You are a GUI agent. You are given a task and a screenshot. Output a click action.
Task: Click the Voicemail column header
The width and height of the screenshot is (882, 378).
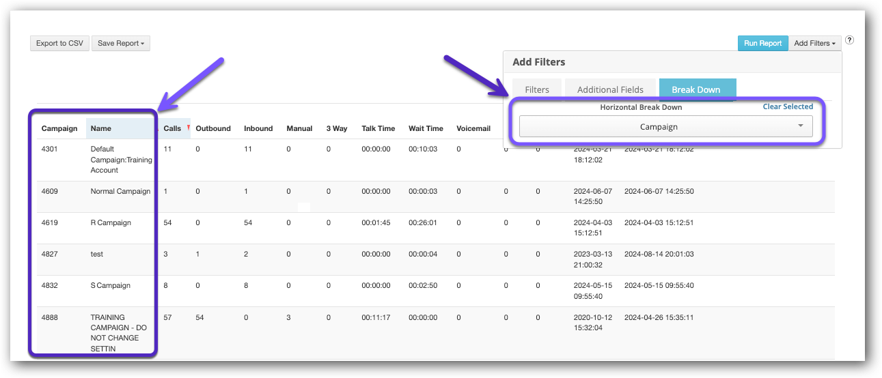coord(473,128)
